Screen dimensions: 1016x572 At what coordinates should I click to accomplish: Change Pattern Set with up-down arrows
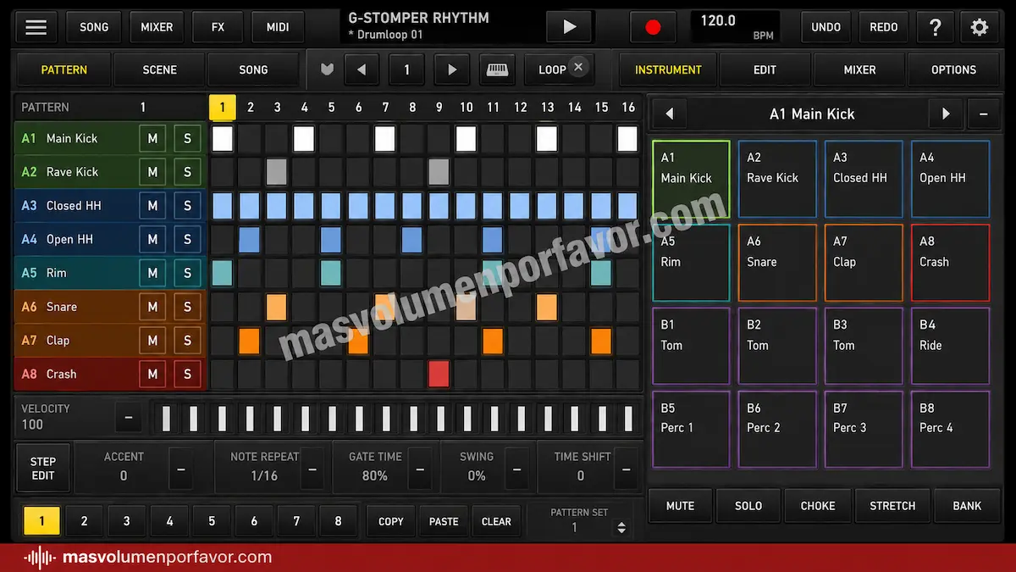pyautogui.click(x=621, y=528)
